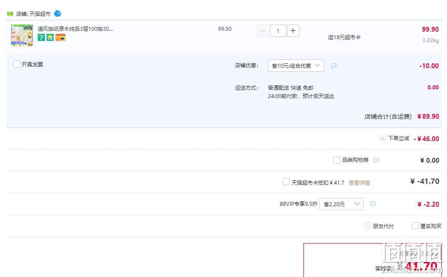The width and height of the screenshot is (447, 277).
Task: Check the 朋友代付 checkbox
Action: 368,226
